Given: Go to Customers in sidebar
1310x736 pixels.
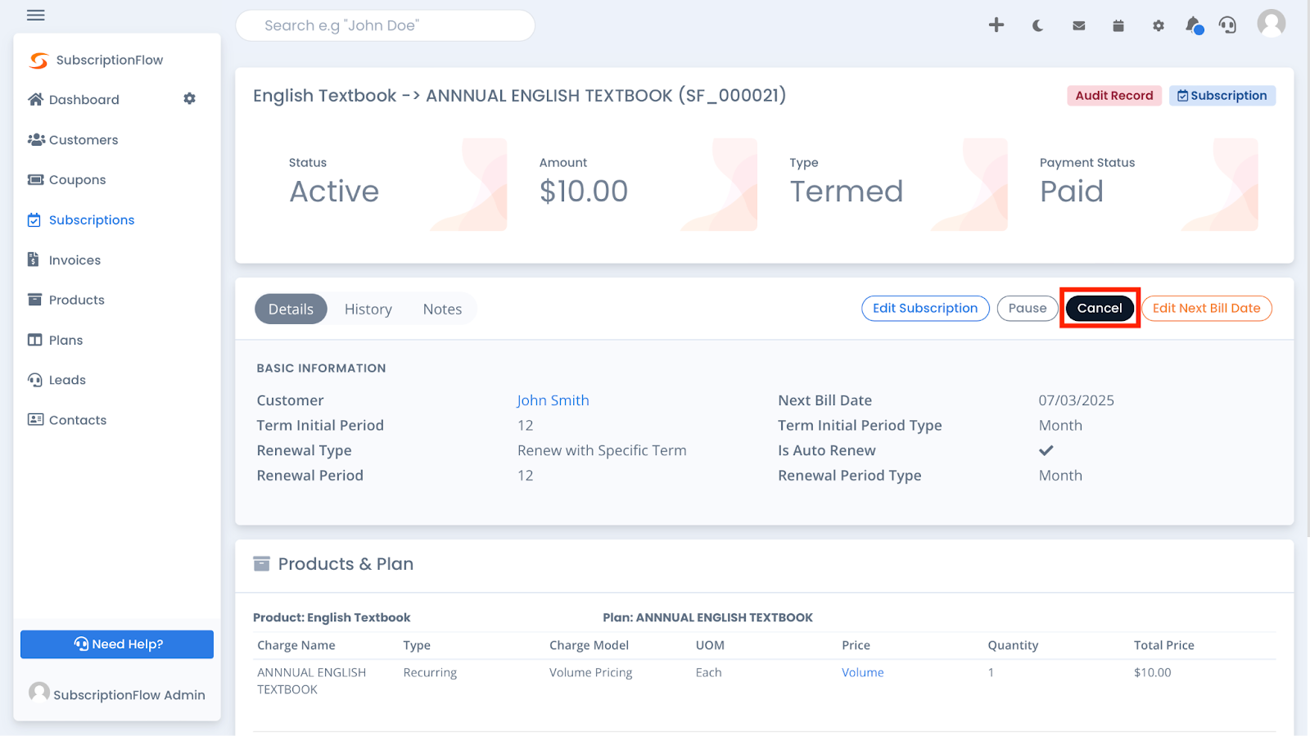Looking at the screenshot, I should (x=73, y=140).
